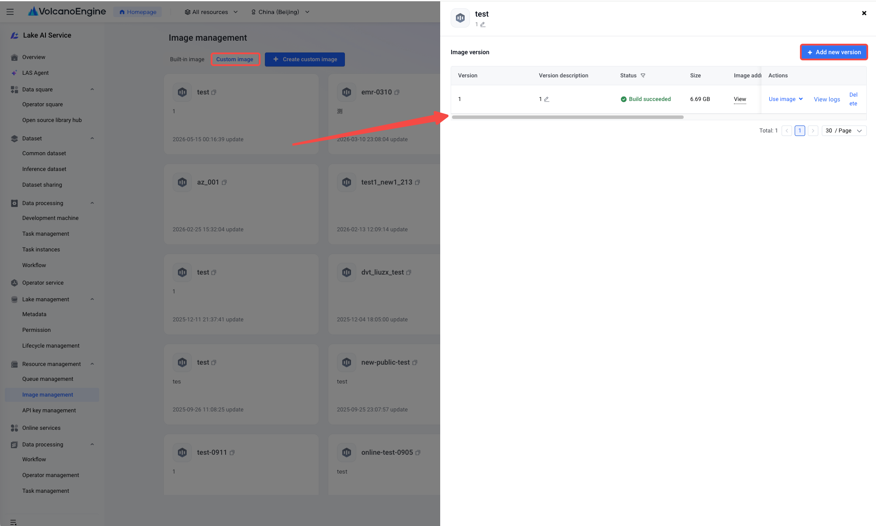The width and height of the screenshot is (876, 526).
Task: Open the 30 / Page size dropdown
Action: tap(844, 131)
